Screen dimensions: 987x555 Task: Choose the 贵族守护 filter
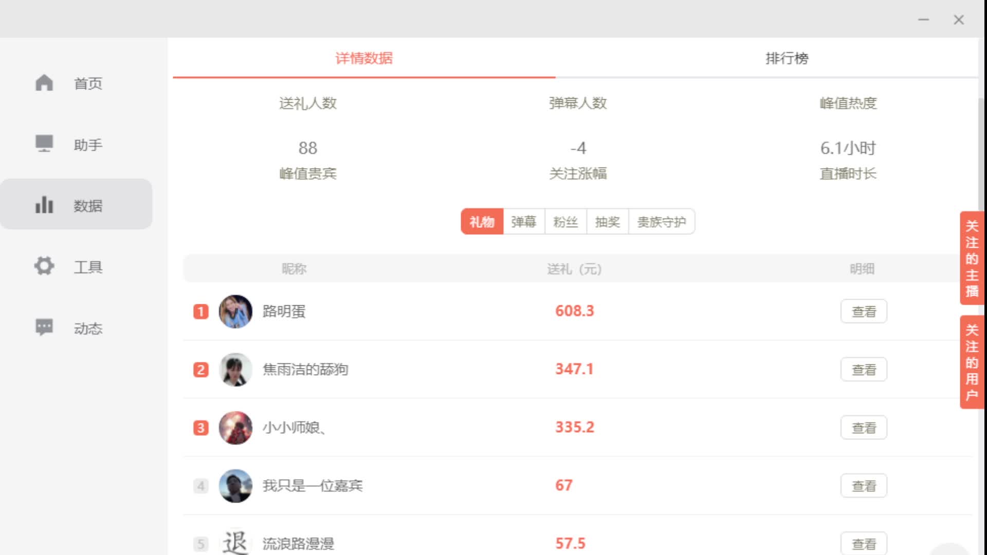click(662, 221)
